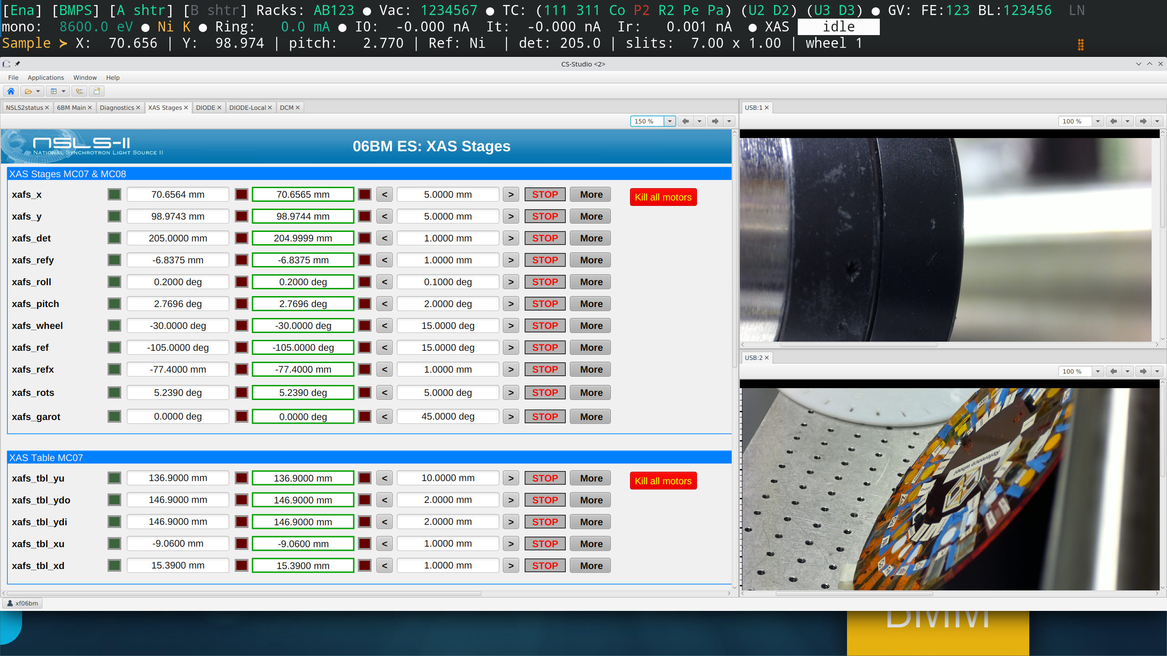
Task: Navigate forward in USB:1 panel
Action: pyautogui.click(x=1143, y=121)
